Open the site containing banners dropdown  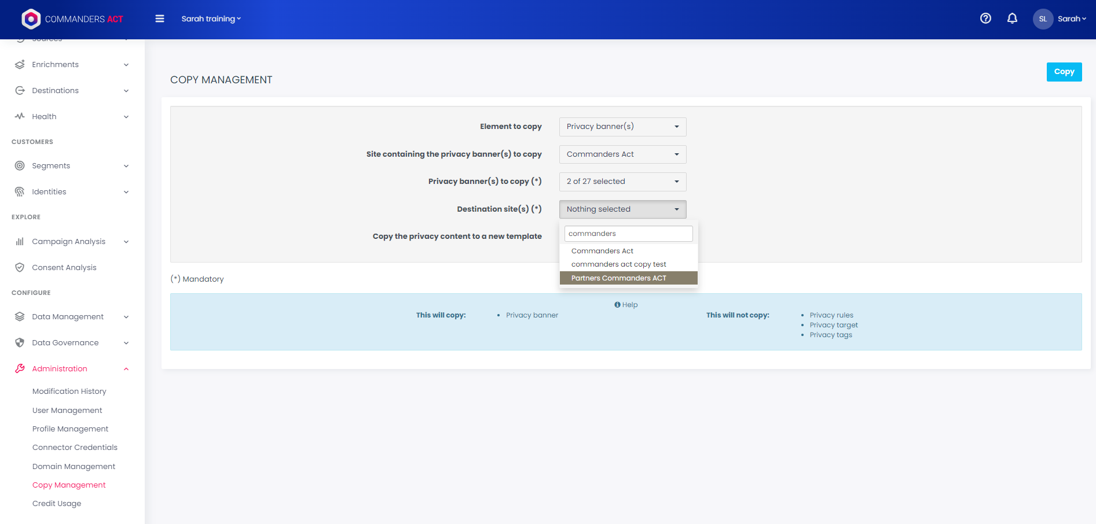coord(622,154)
